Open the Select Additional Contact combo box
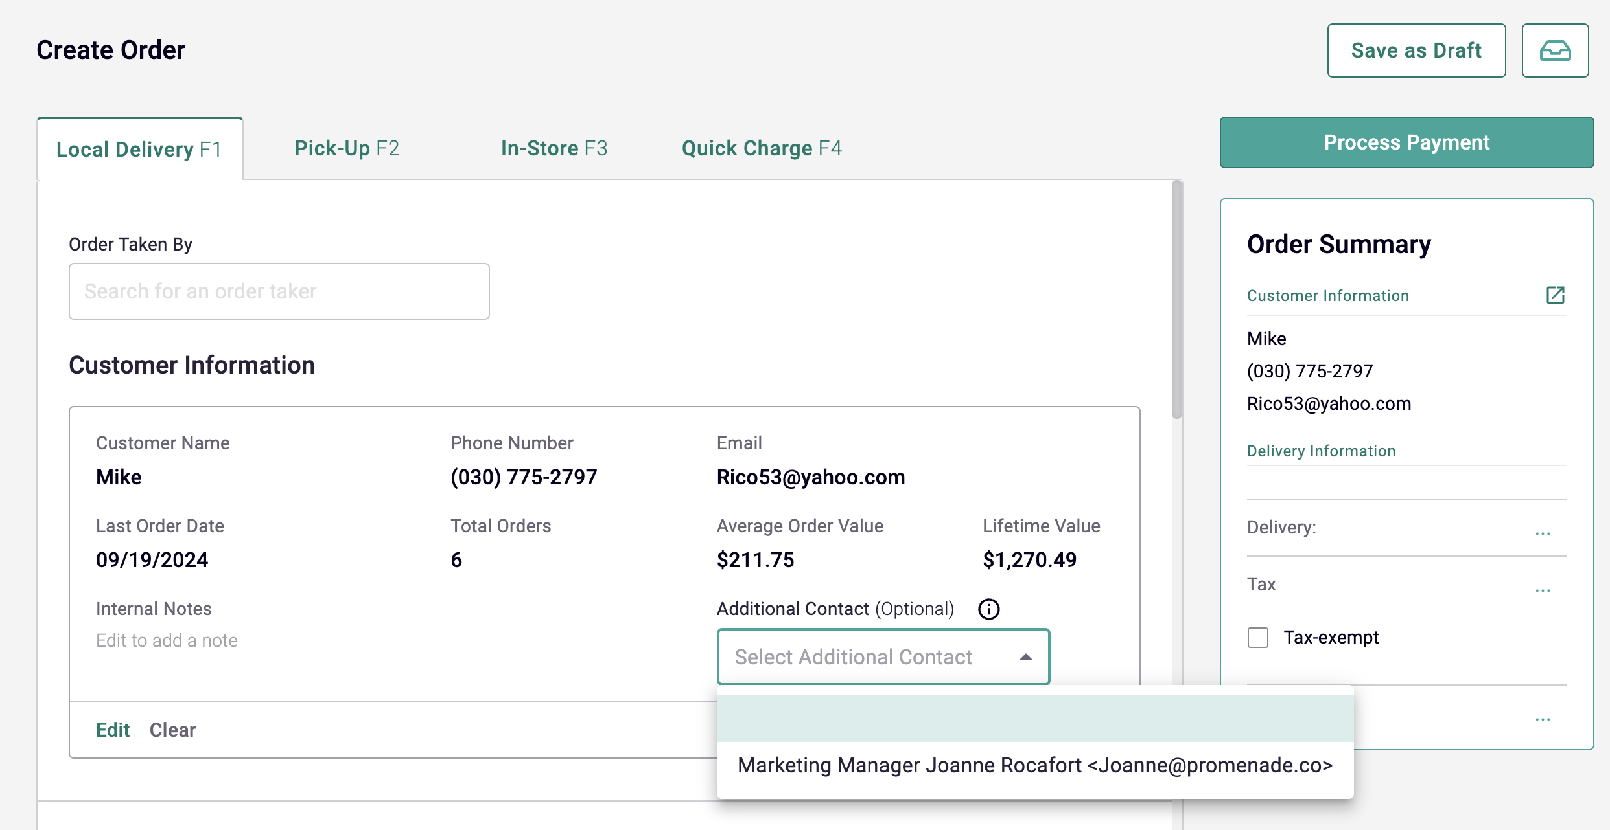 pyautogui.click(x=883, y=656)
